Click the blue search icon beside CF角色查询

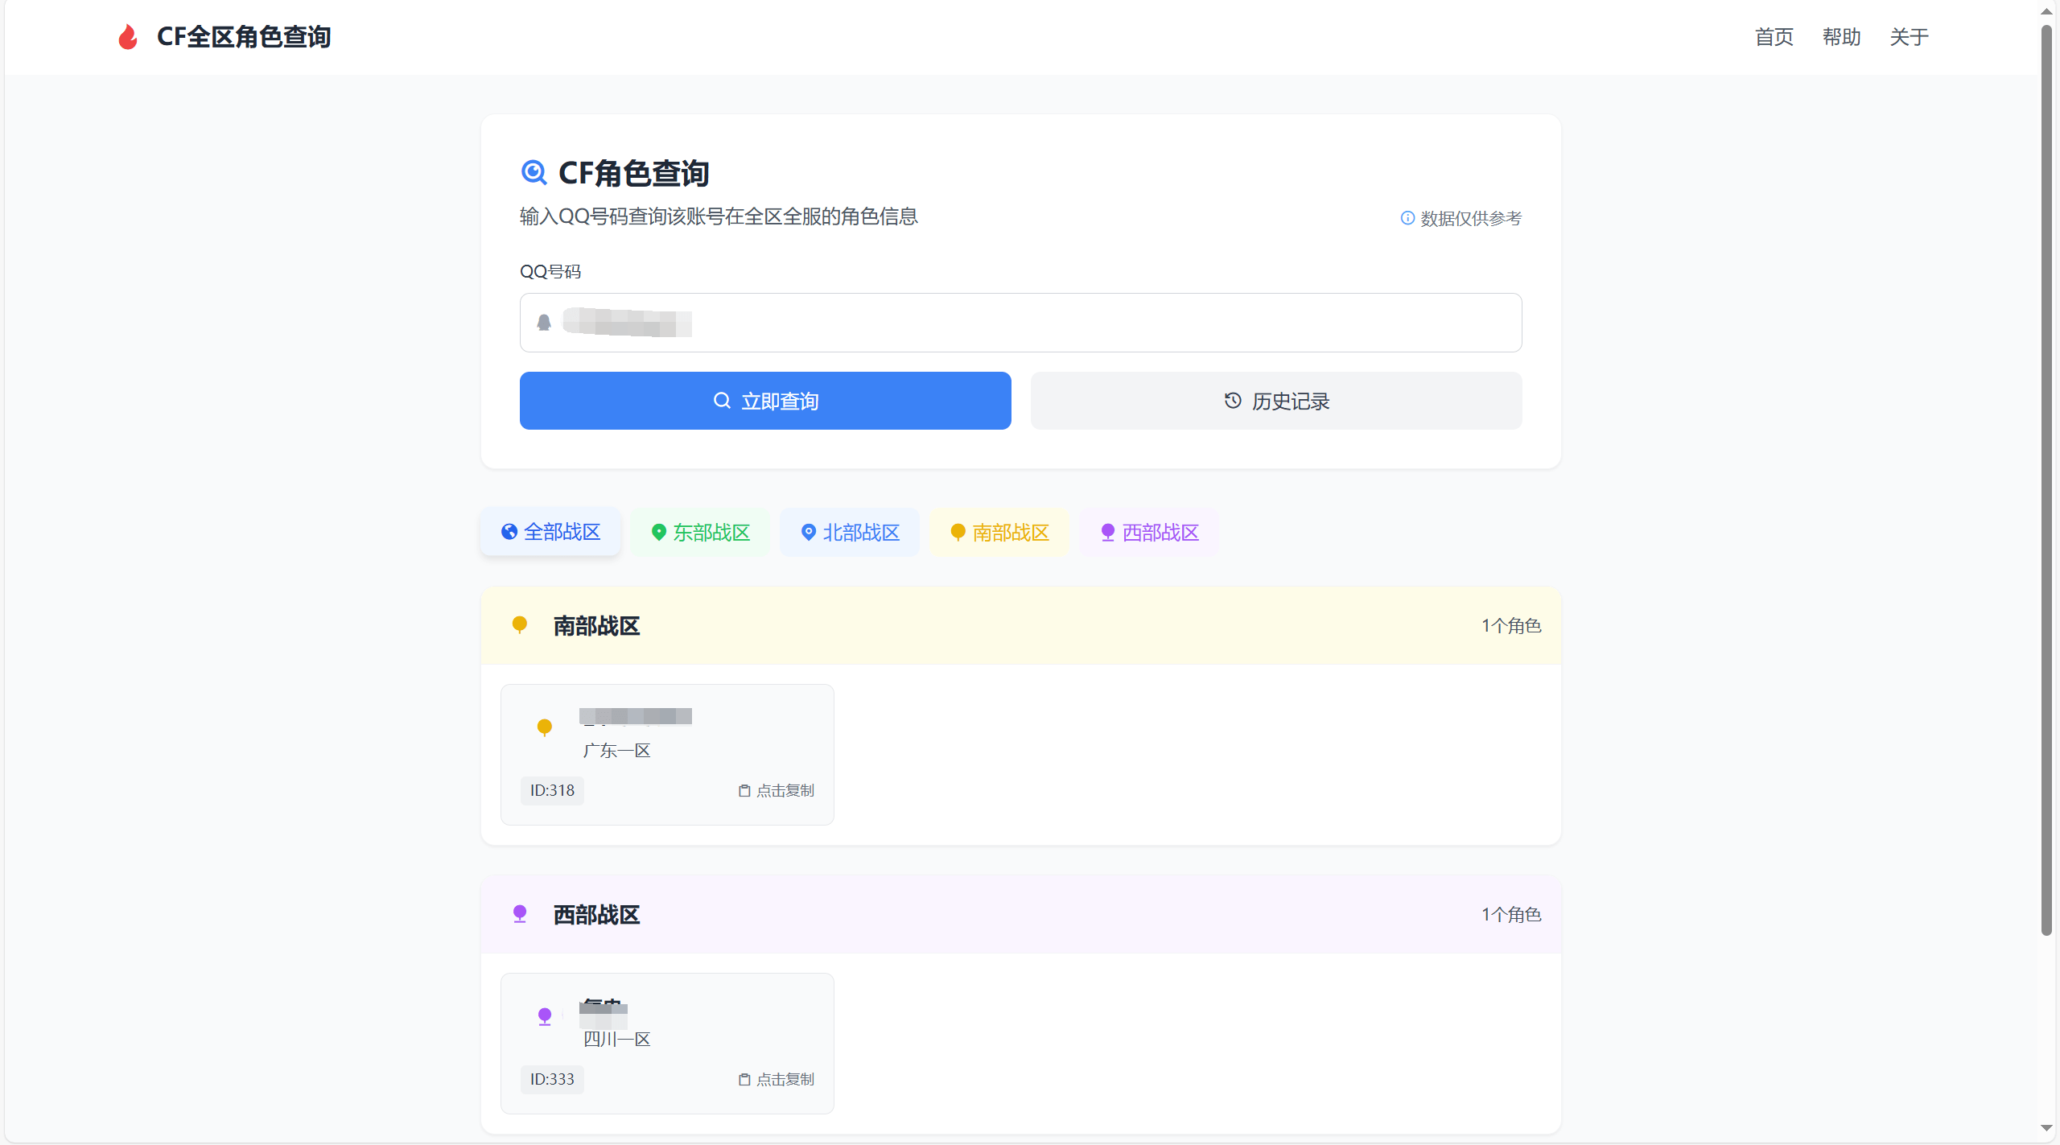coord(534,172)
